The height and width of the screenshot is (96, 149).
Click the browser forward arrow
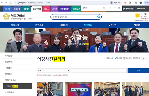(6, 3)
